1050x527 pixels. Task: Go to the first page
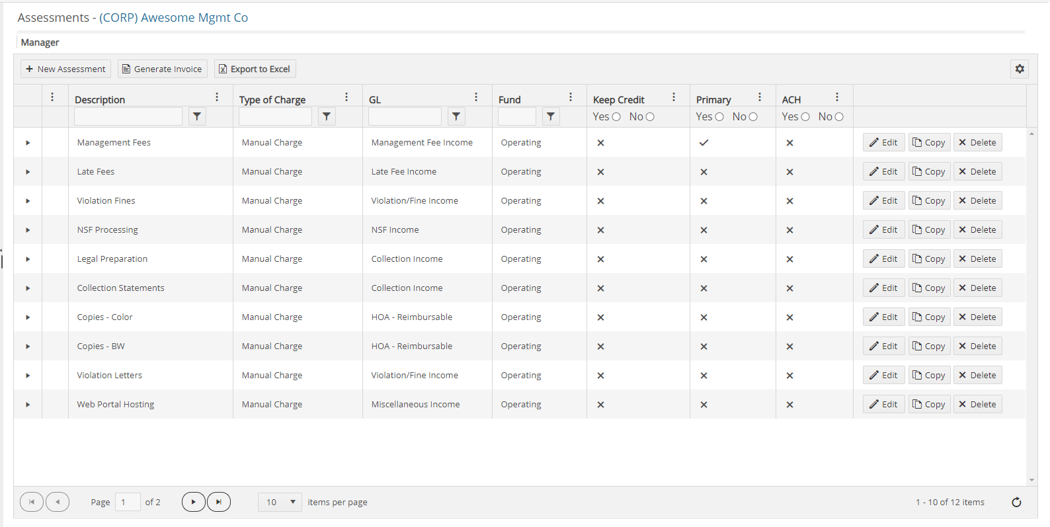(x=32, y=502)
